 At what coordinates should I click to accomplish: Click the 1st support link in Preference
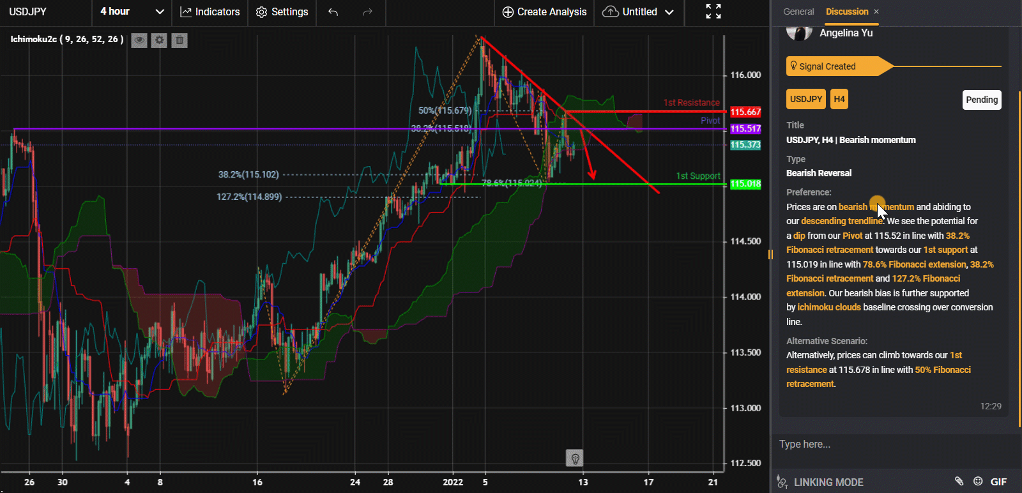coord(946,250)
